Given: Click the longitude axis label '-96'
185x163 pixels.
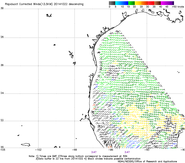Looking at the screenshot, I should tap(111, 150).
